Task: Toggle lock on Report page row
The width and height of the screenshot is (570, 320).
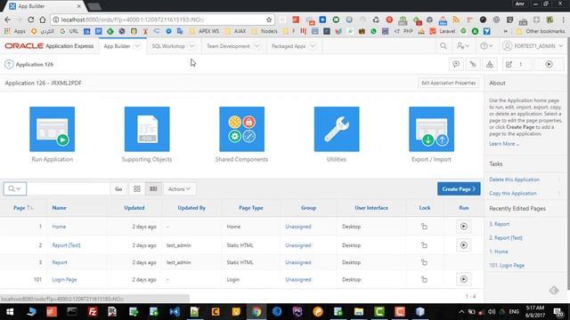Action: click(424, 262)
